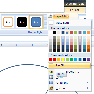The image size is (94, 94).
Task: Pick dark navy standard color
Action: pyautogui.click(x=84, y=60)
